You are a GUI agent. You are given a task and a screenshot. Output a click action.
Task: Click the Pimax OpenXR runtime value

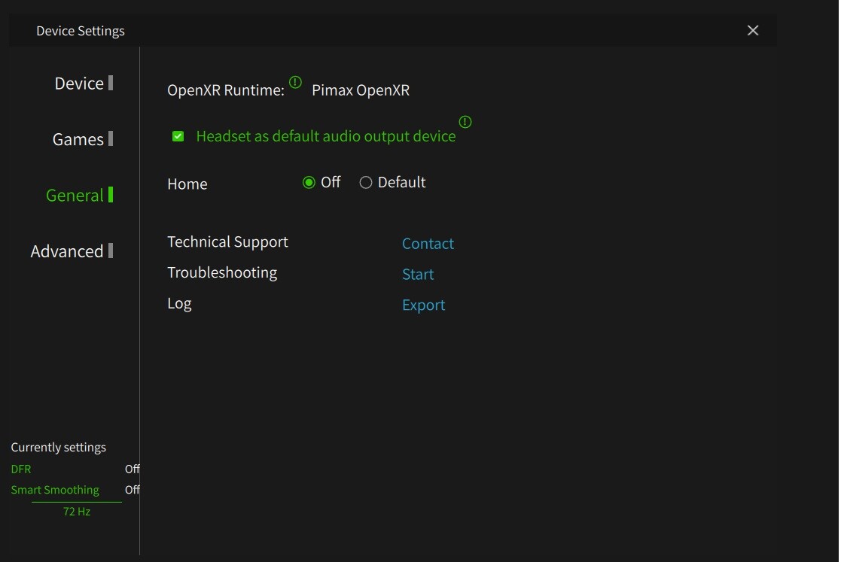pyautogui.click(x=361, y=90)
